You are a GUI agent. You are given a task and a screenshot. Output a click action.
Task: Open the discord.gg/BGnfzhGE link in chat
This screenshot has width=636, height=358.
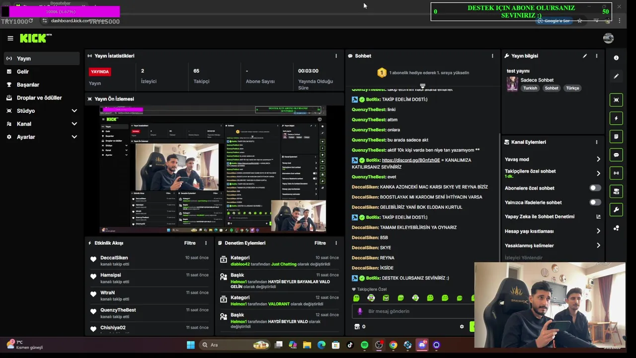pos(411,160)
